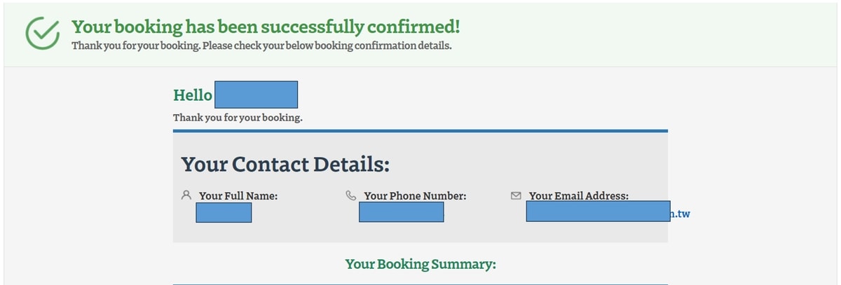Click the 'Your Full Name:' label

(x=238, y=196)
